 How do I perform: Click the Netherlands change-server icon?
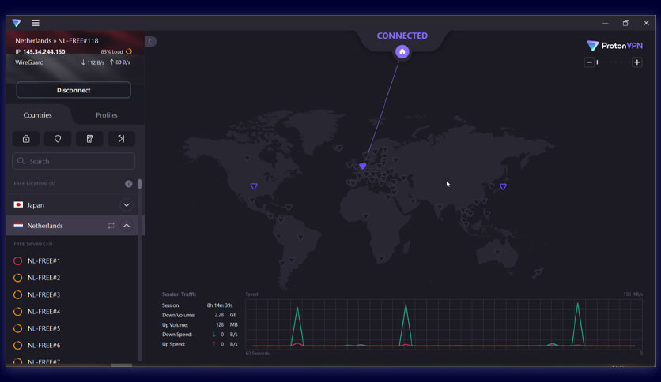111,226
